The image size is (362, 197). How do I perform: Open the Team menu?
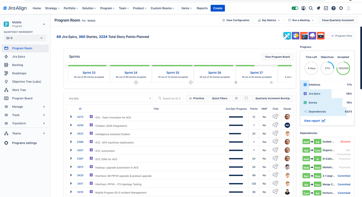[124, 8]
